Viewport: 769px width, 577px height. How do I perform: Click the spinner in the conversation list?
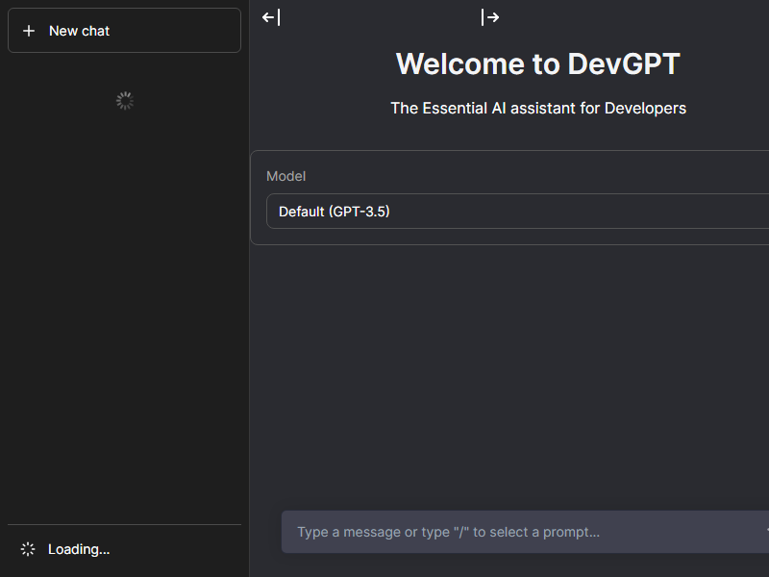click(124, 101)
